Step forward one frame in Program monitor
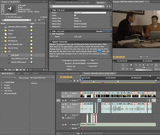The height and width of the screenshot is (135, 160). pos(148,65)
